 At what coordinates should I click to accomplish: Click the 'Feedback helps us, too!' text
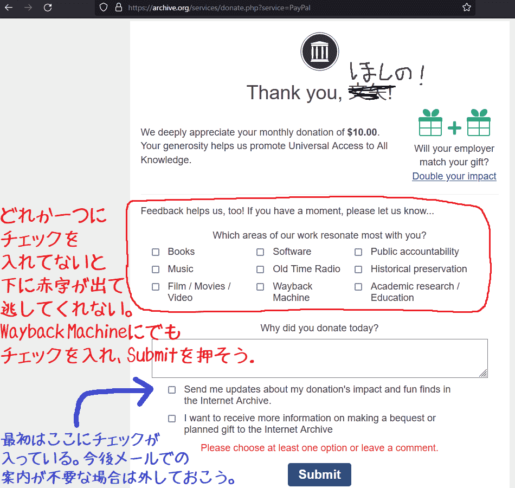click(287, 211)
